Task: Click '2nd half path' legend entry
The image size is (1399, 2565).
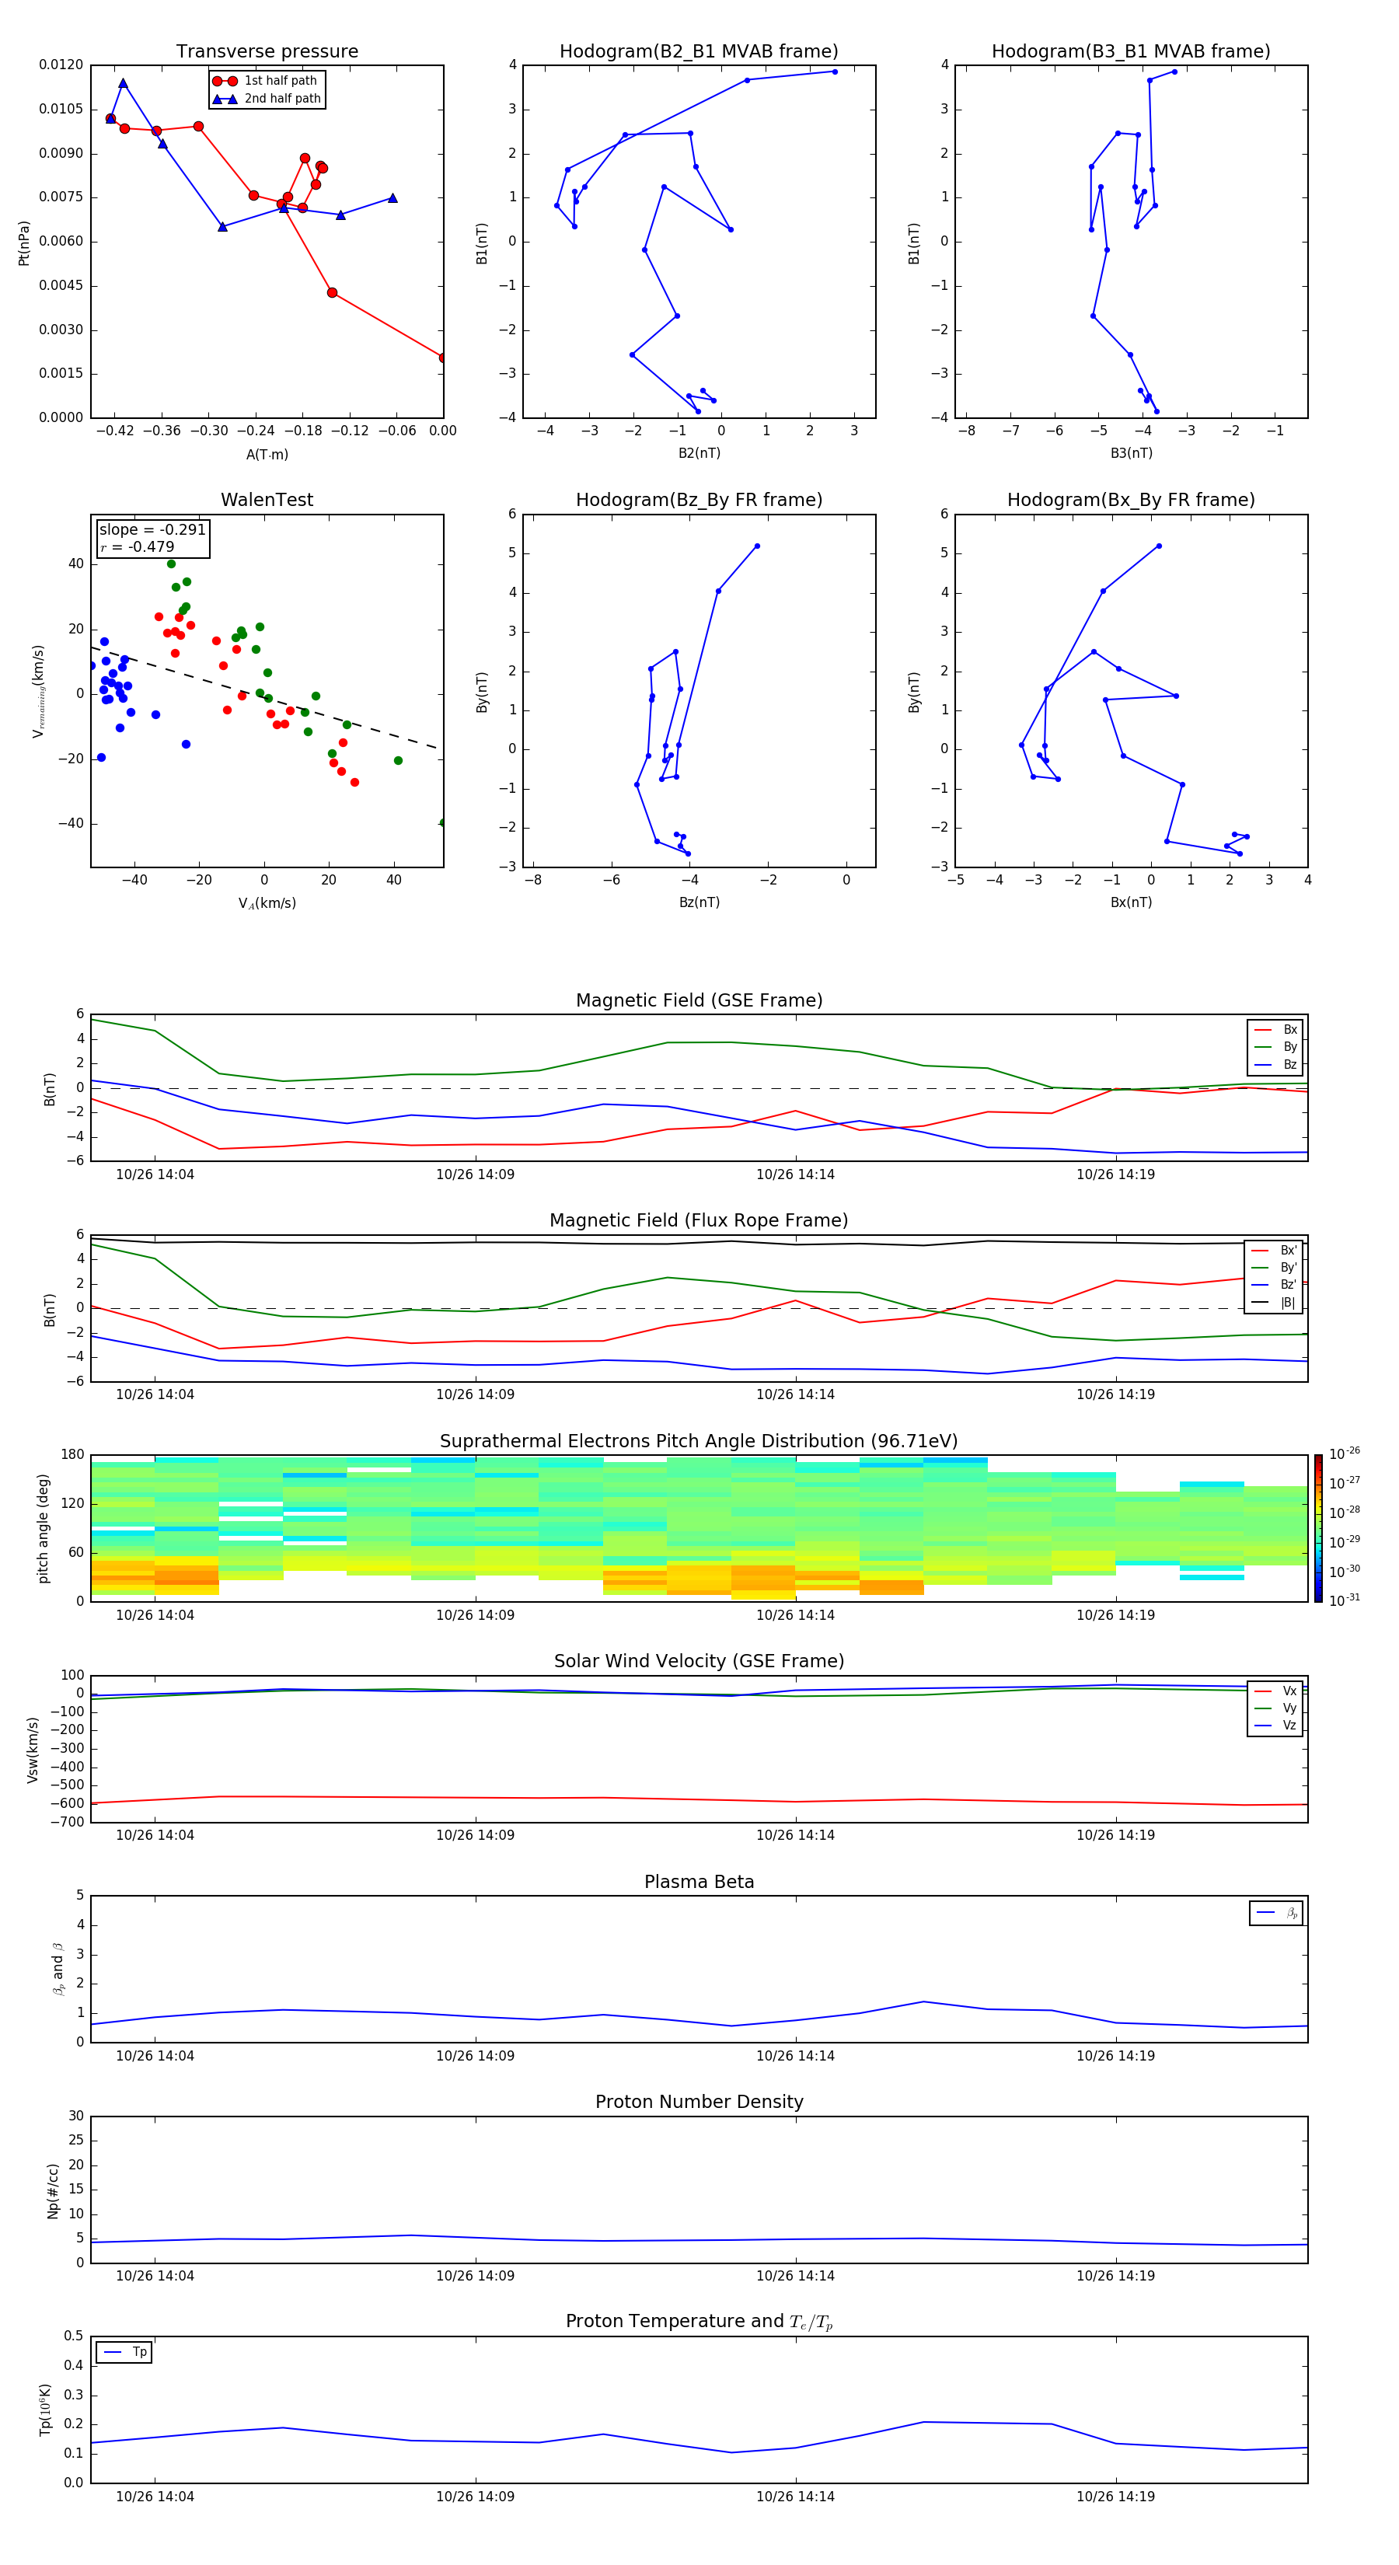Action: pos(267,99)
